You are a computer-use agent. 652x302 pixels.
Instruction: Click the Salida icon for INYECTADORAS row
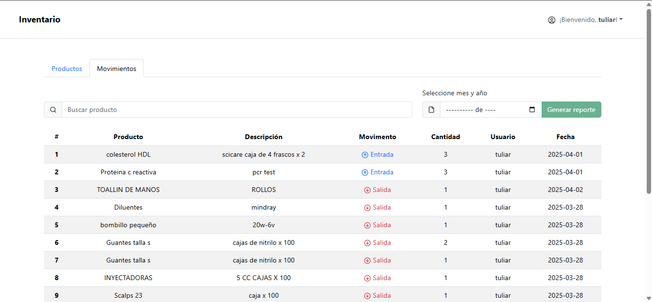tap(367, 278)
